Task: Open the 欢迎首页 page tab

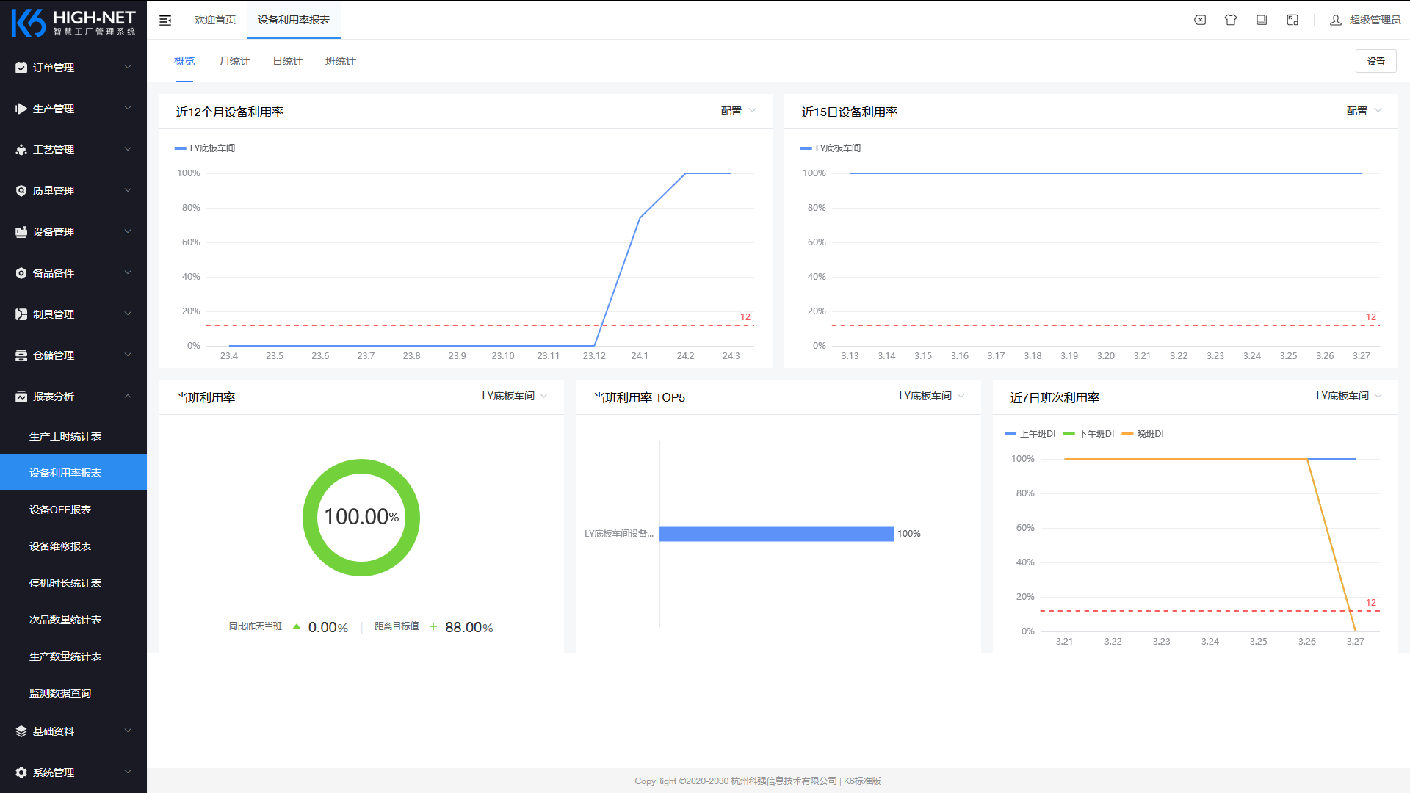Action: click(215, 20)
